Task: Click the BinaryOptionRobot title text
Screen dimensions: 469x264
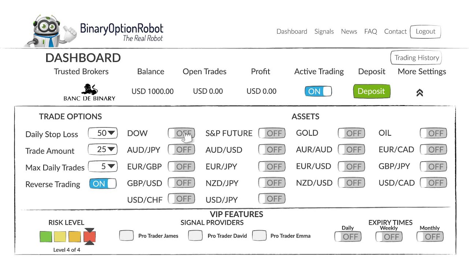Action: pos(122,29)
